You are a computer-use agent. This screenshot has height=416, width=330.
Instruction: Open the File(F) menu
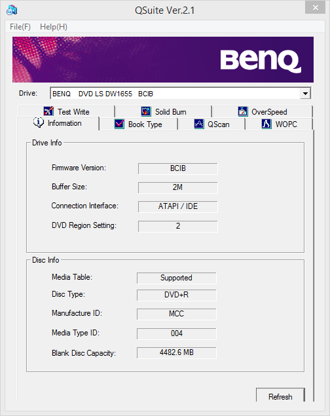pos(20,27)
